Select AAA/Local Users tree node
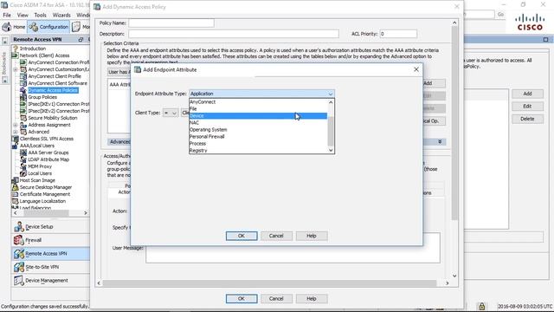The height and width of the screenshot is (312, 554). 36,146
